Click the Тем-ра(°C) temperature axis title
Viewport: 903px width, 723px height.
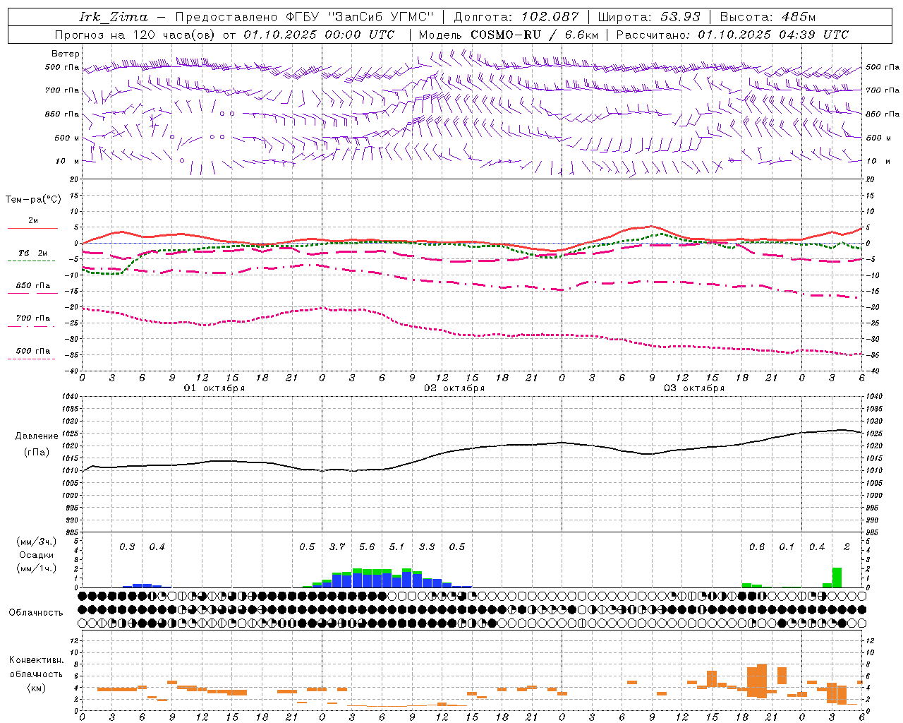point(33,200)
